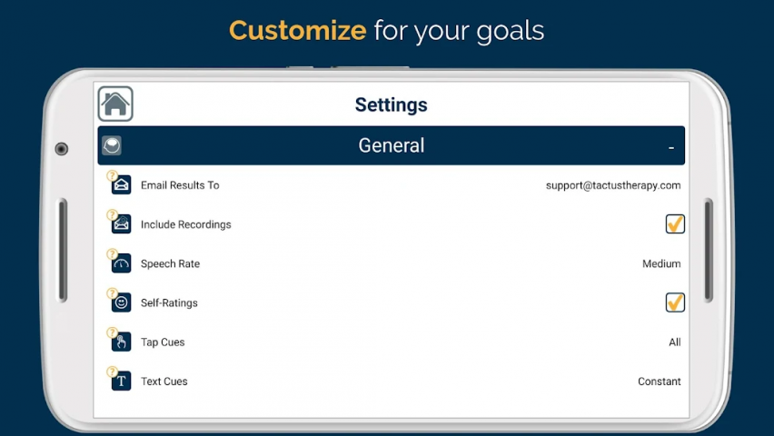774x436 pixels.
Task: Change Speech Rate from Medium
Action: pos(661,263)
